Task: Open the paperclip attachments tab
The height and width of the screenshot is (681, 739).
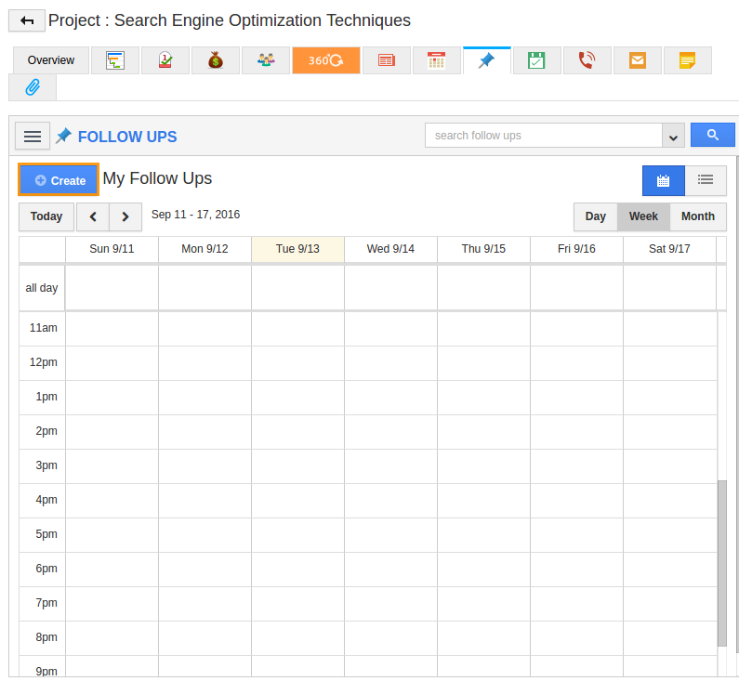Action: 33,87
